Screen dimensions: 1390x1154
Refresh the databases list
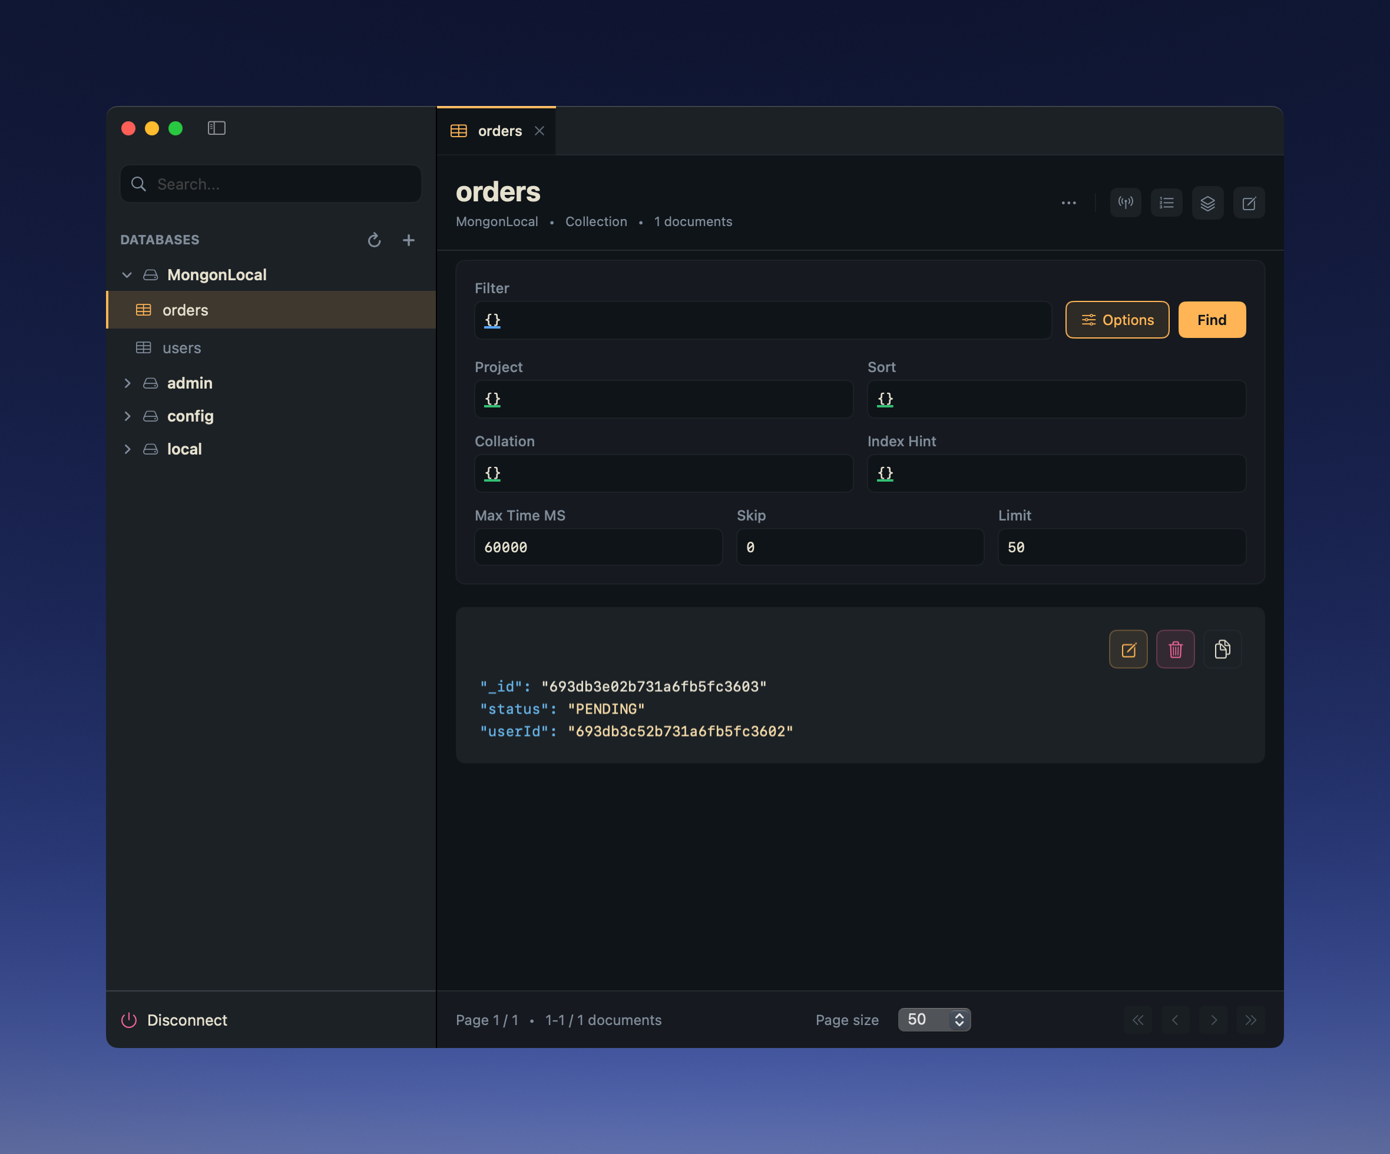pos(374,240)
